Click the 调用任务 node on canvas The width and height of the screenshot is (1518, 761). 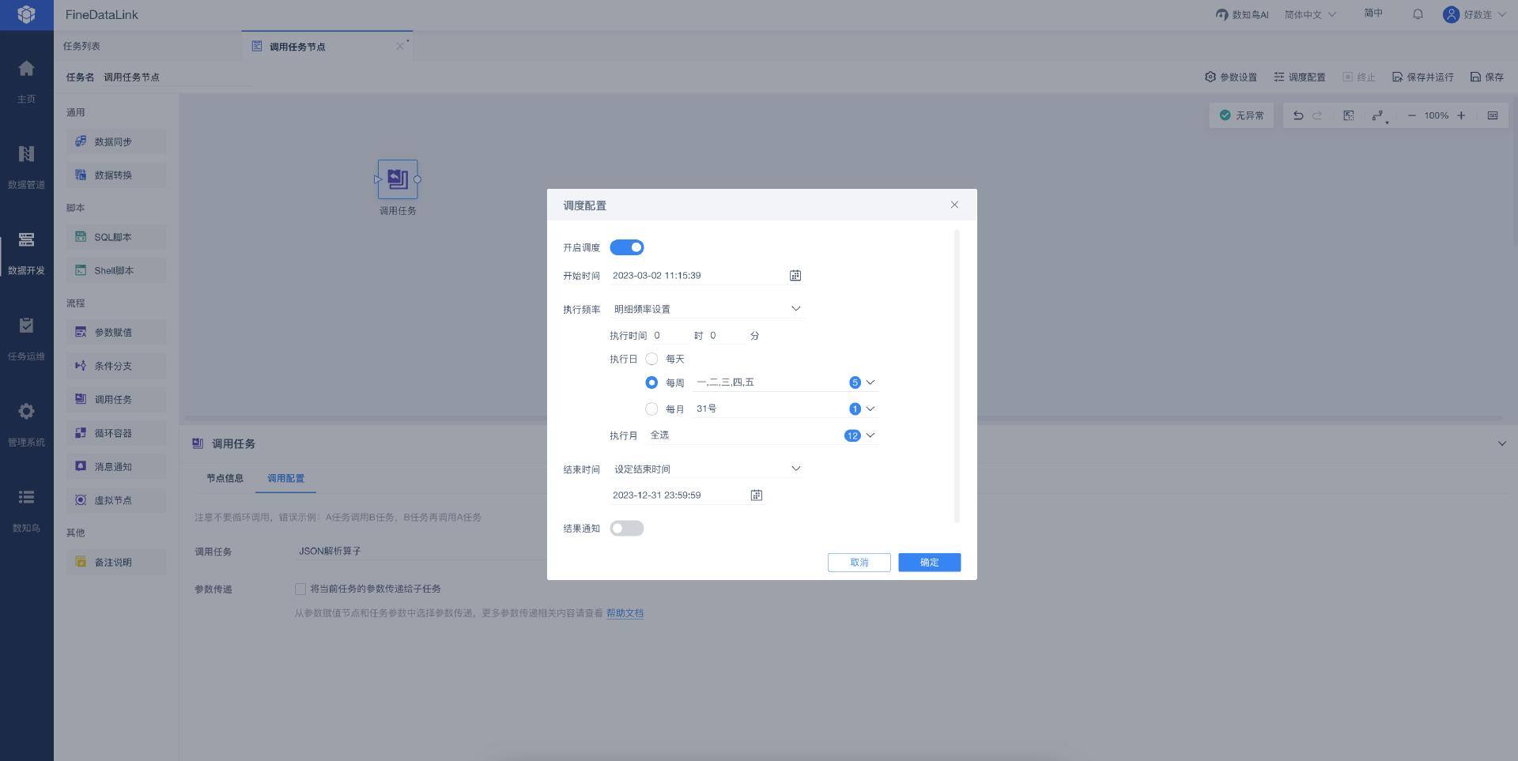[397, 180]
